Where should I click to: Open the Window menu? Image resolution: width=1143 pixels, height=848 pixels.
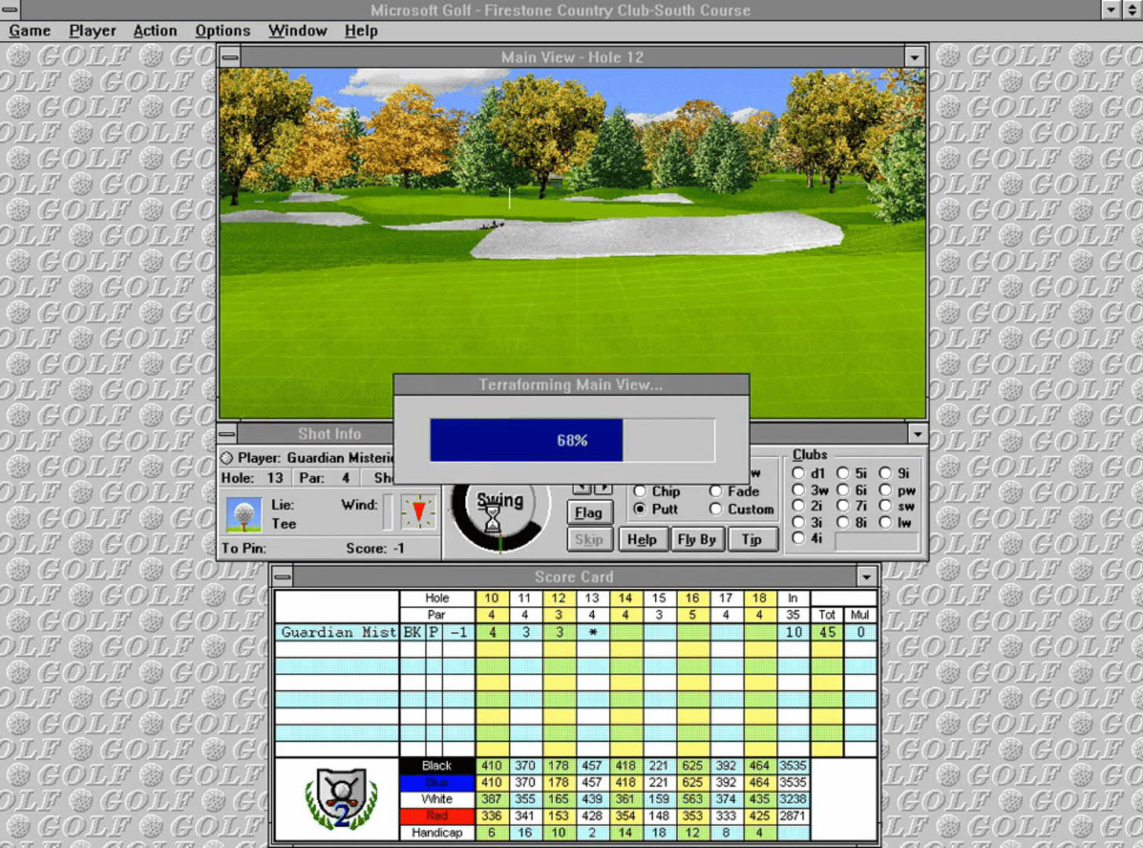pos(298,31)
